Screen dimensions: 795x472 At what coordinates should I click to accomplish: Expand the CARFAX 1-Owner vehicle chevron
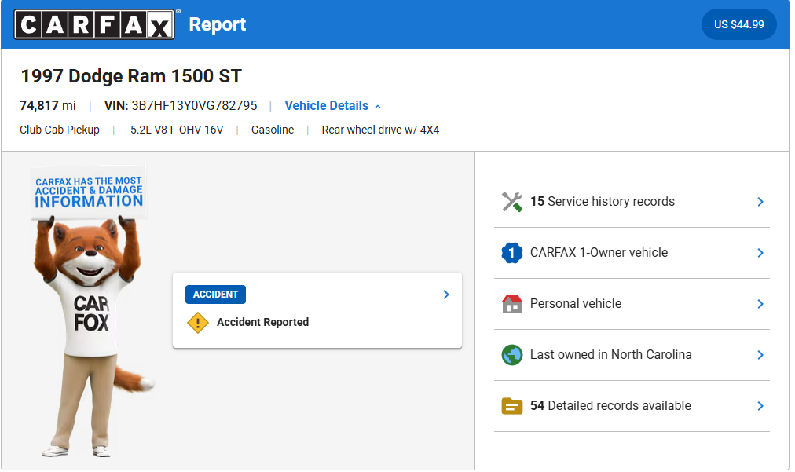pos(760,253)
